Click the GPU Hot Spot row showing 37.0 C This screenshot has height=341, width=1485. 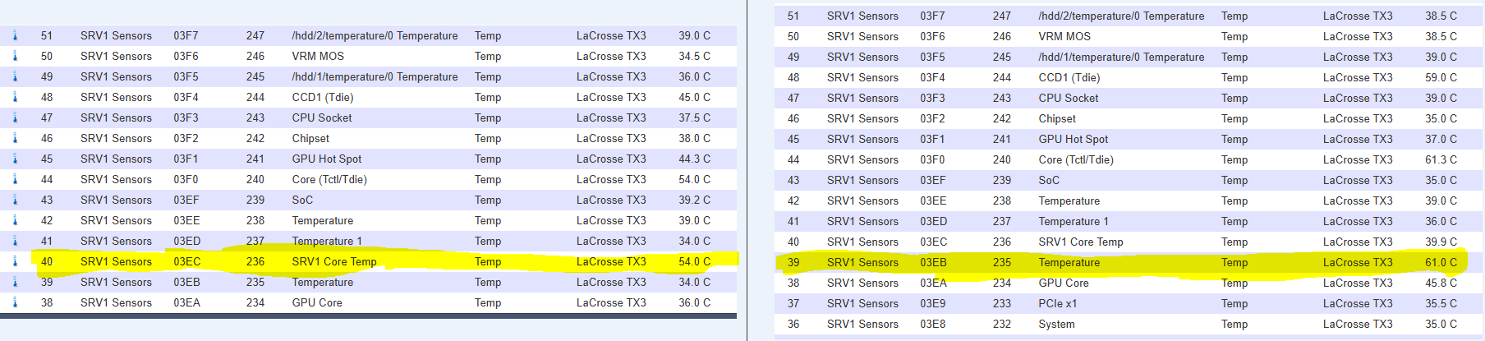[1129, 140]
